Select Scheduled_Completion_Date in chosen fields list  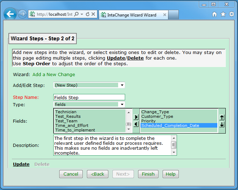[179, 125]
